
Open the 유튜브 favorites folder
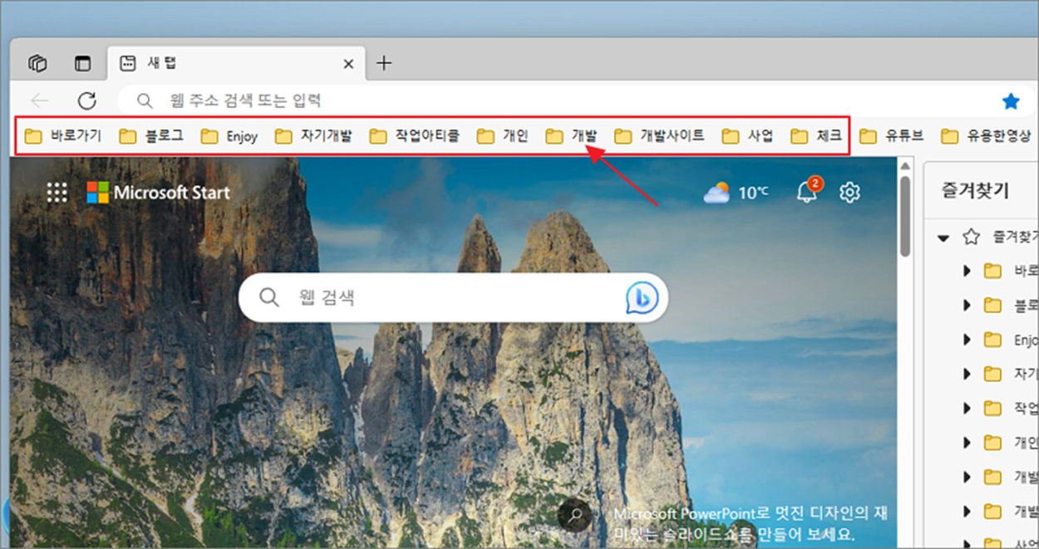[x=891, y=136]
